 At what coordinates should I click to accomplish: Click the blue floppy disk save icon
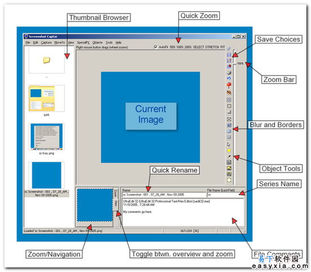click(229, 55)
